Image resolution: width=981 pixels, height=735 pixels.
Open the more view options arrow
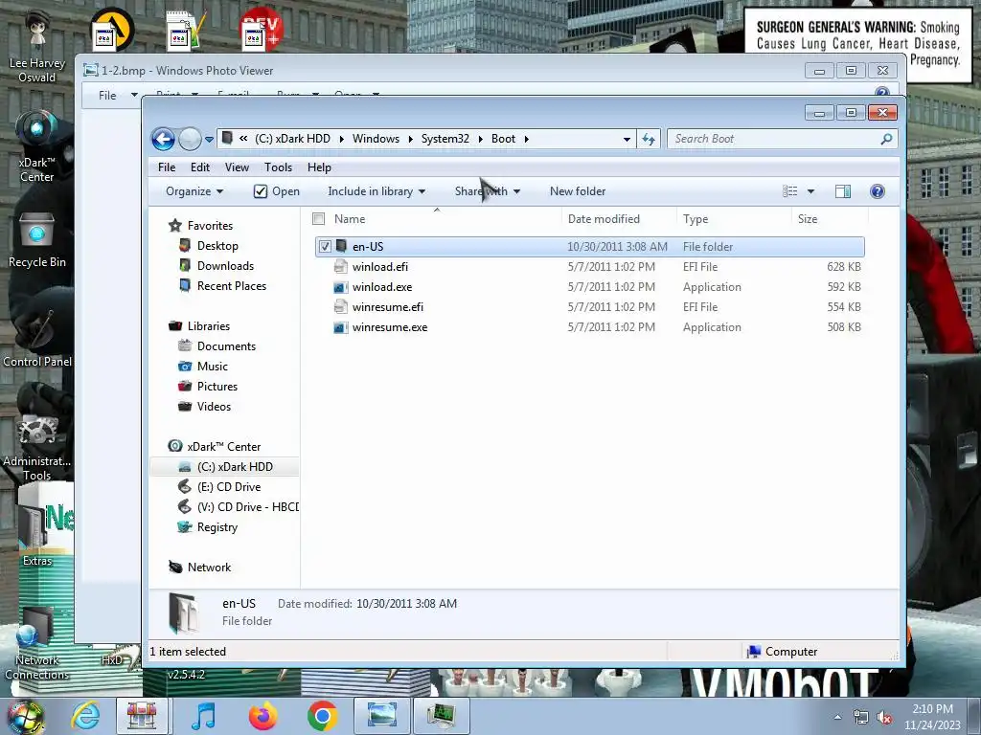(810, 191)
